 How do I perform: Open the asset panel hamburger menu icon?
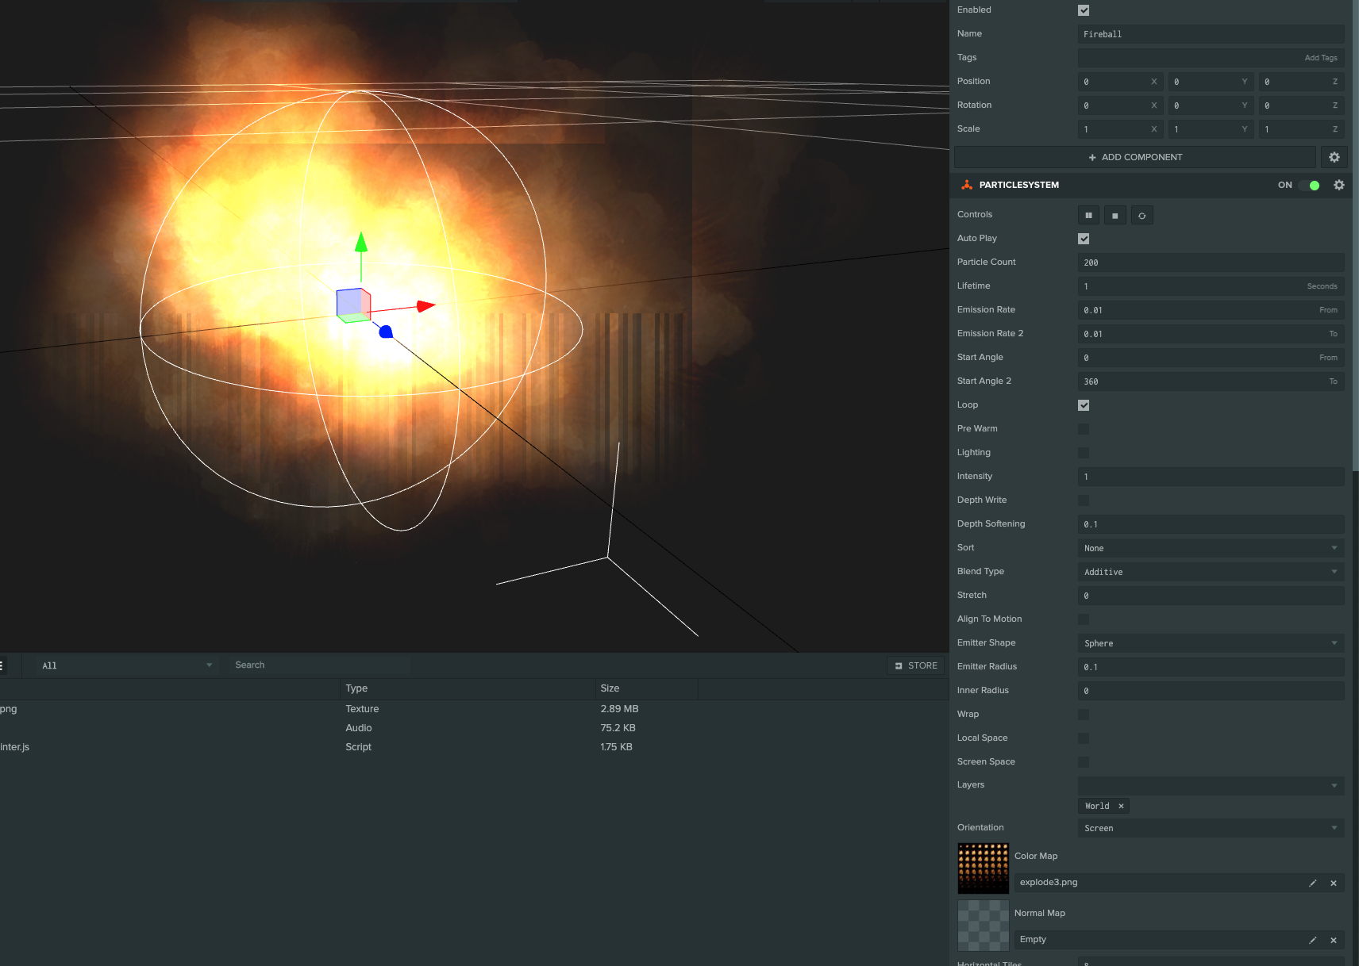pos(2,665)
